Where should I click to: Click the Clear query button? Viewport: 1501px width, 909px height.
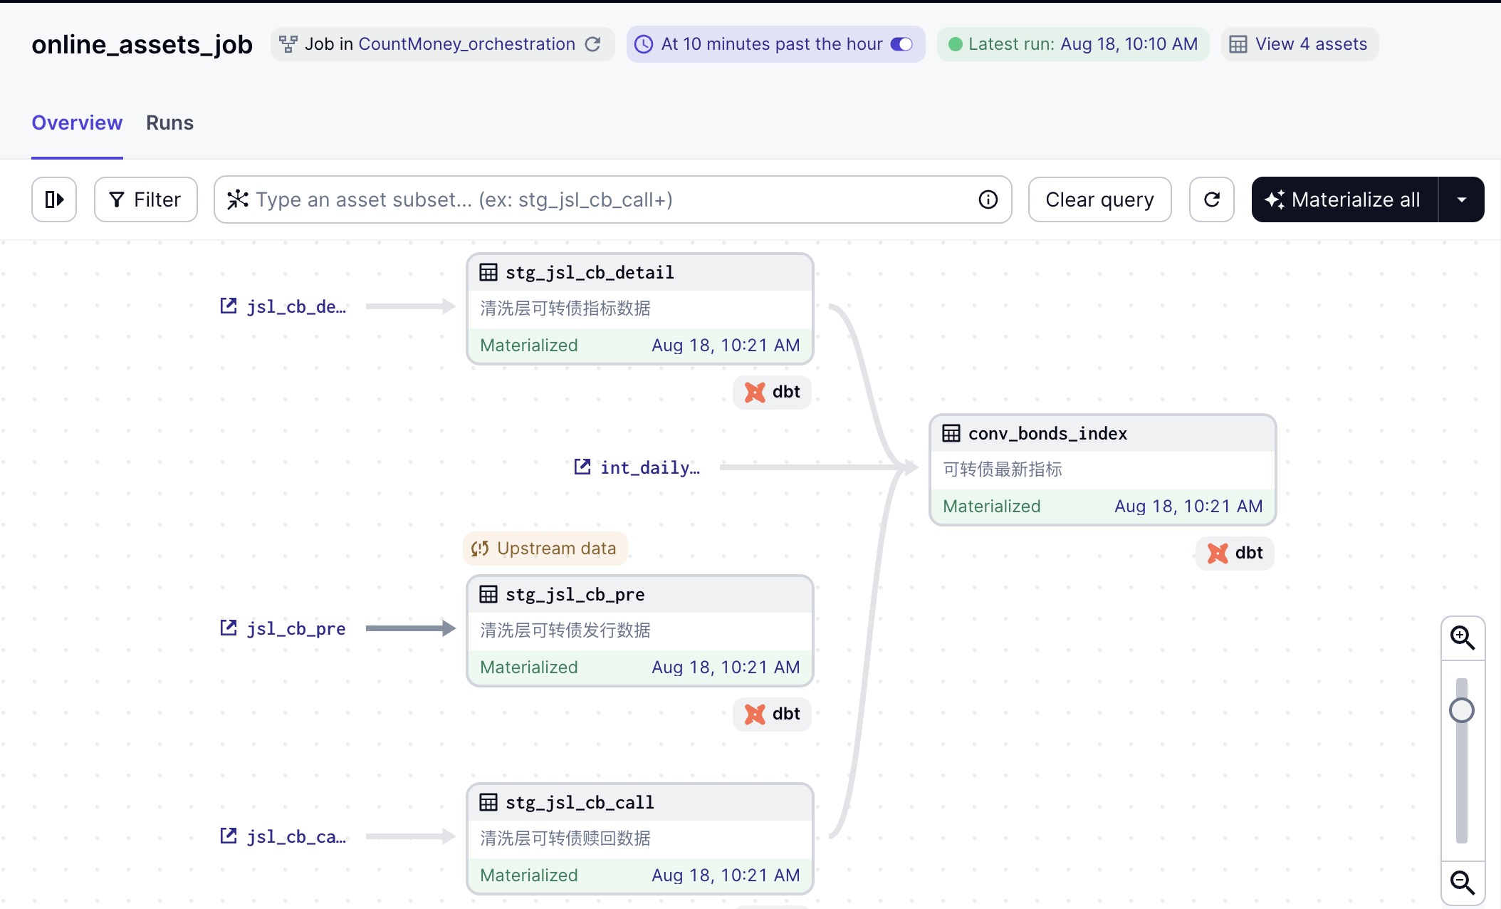[1099, 199]
